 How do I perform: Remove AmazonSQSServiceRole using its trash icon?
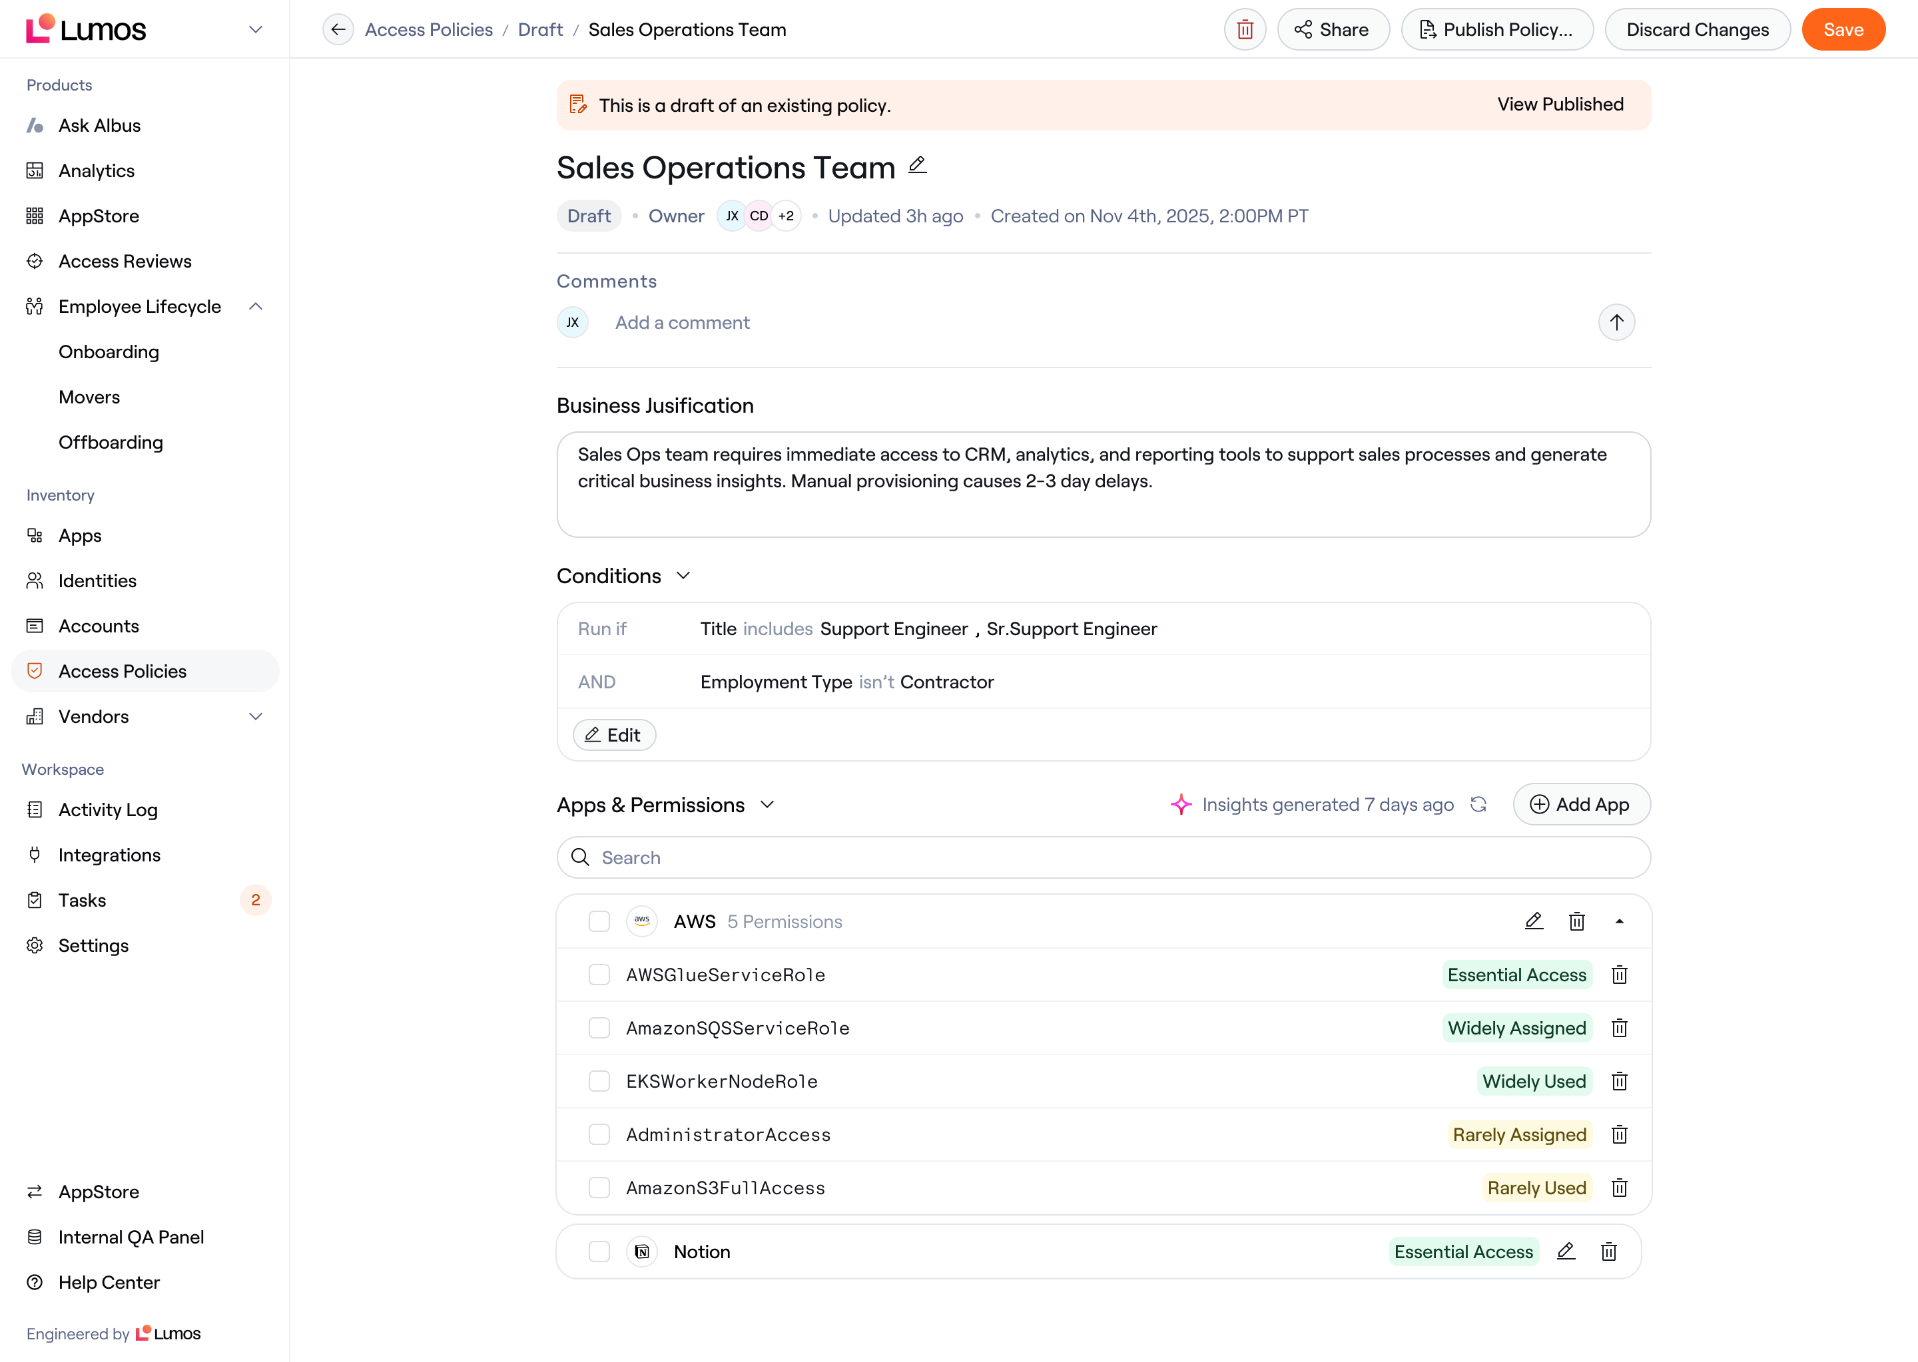(x=1619, y=1027)
